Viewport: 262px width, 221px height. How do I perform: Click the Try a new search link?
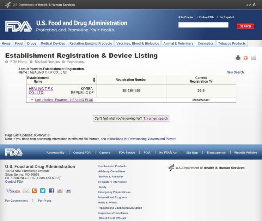click(x=156, y=119)
